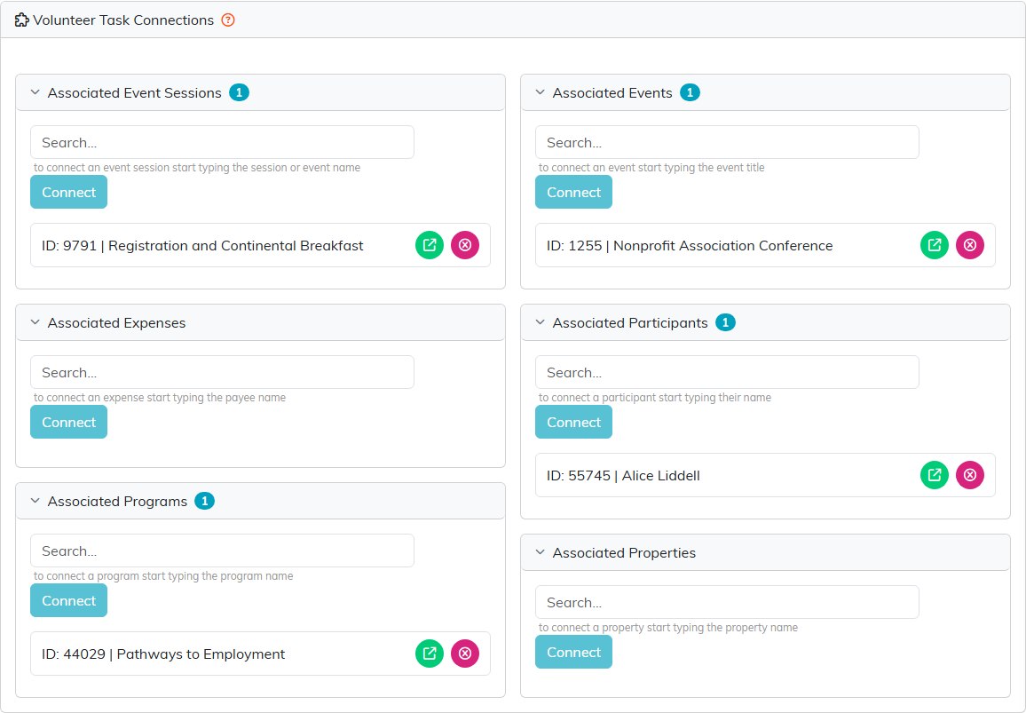Click the count badge on Associated Programs
The height and width of the screenshot is (713, 1026).
click(205, 502)
